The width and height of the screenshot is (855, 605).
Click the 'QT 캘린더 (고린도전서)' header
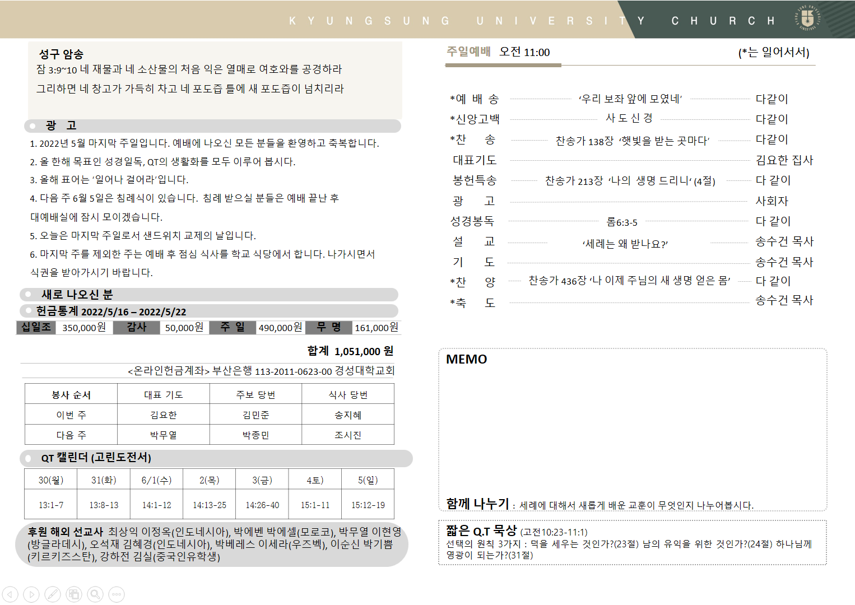pos(216,458)
